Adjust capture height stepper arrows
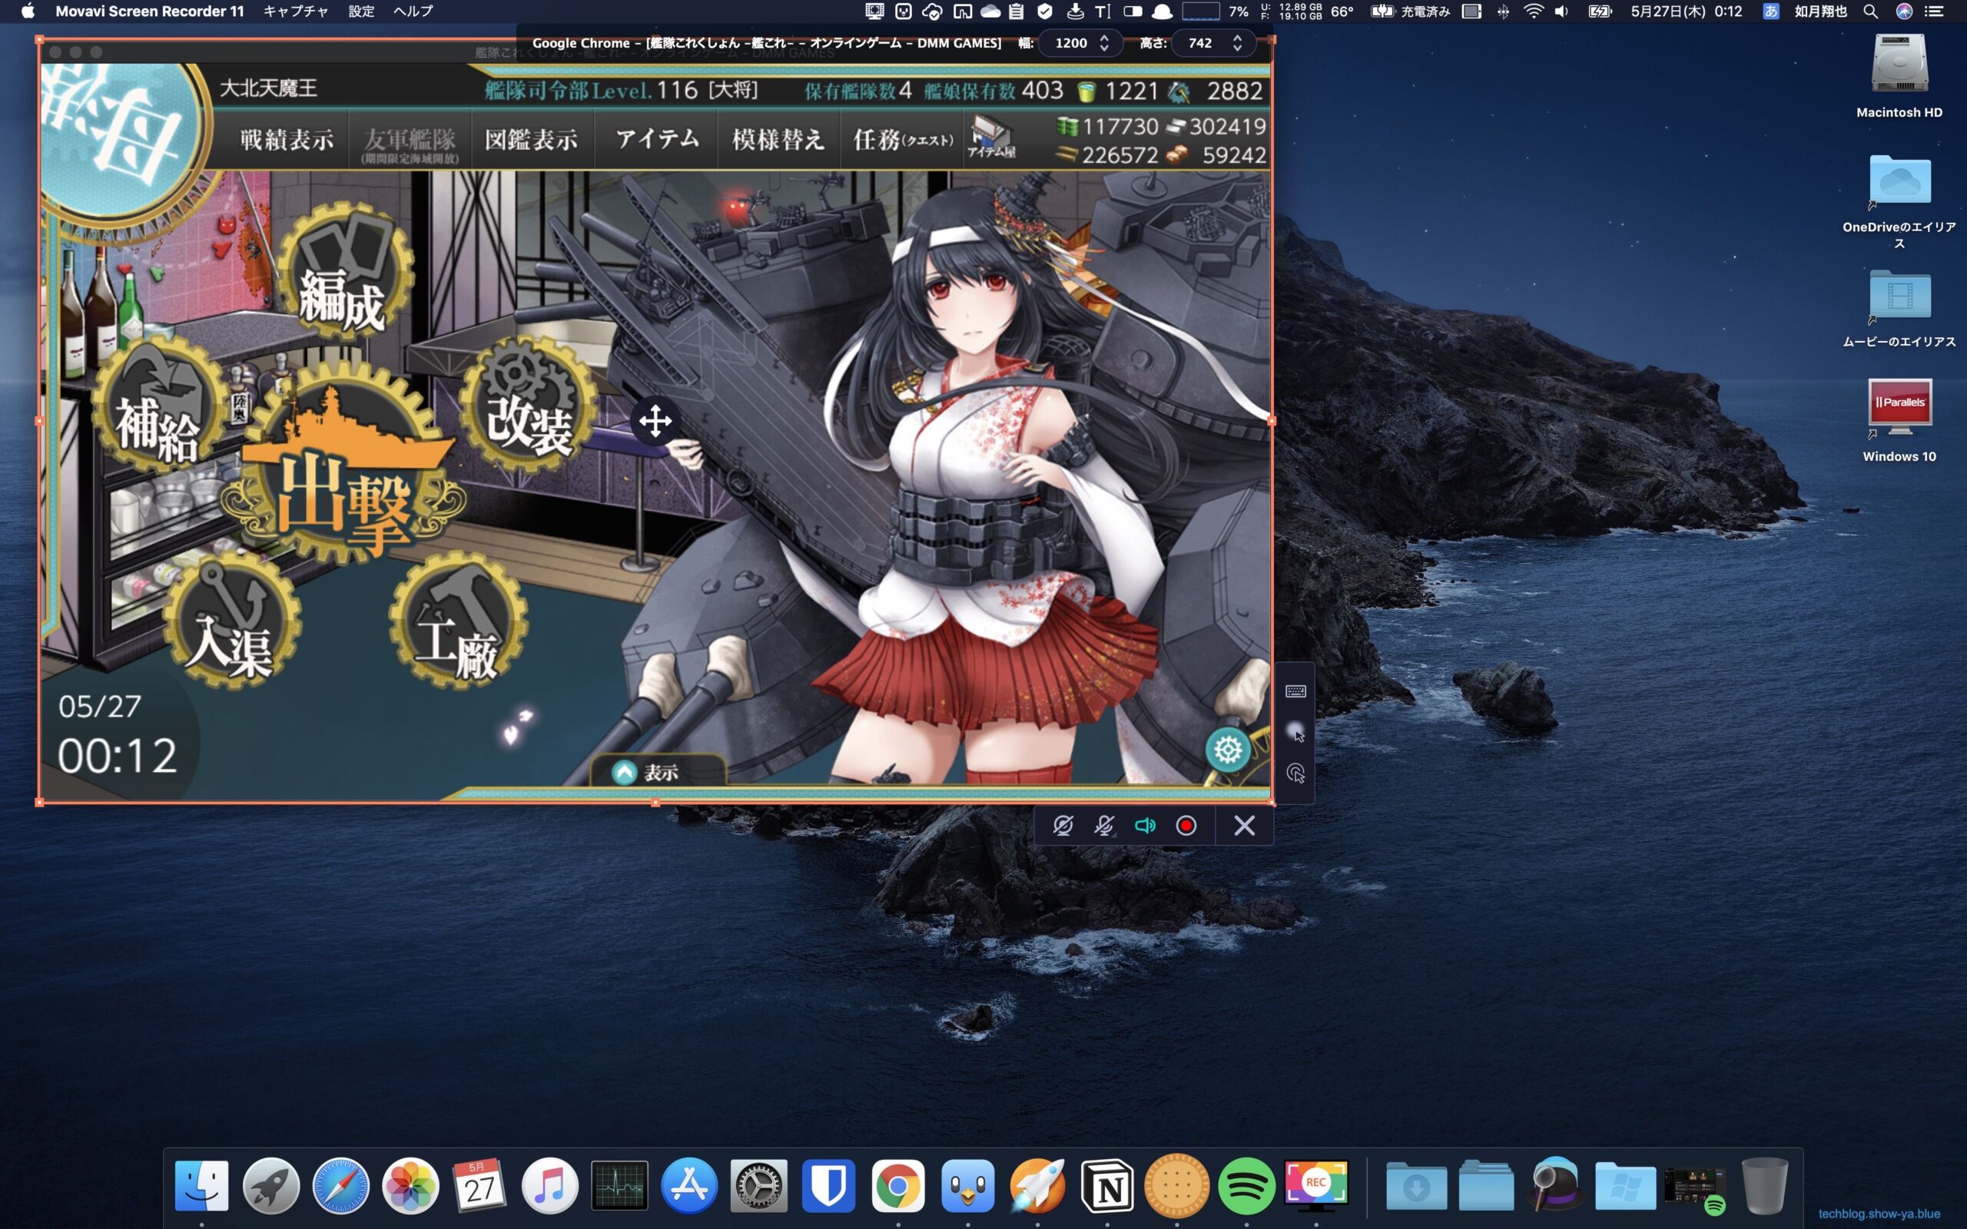 [x=1236, y=43]
